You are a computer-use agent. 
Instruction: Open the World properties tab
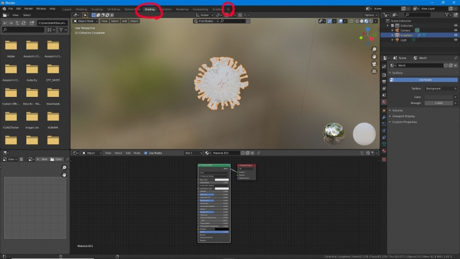point(384,102)
